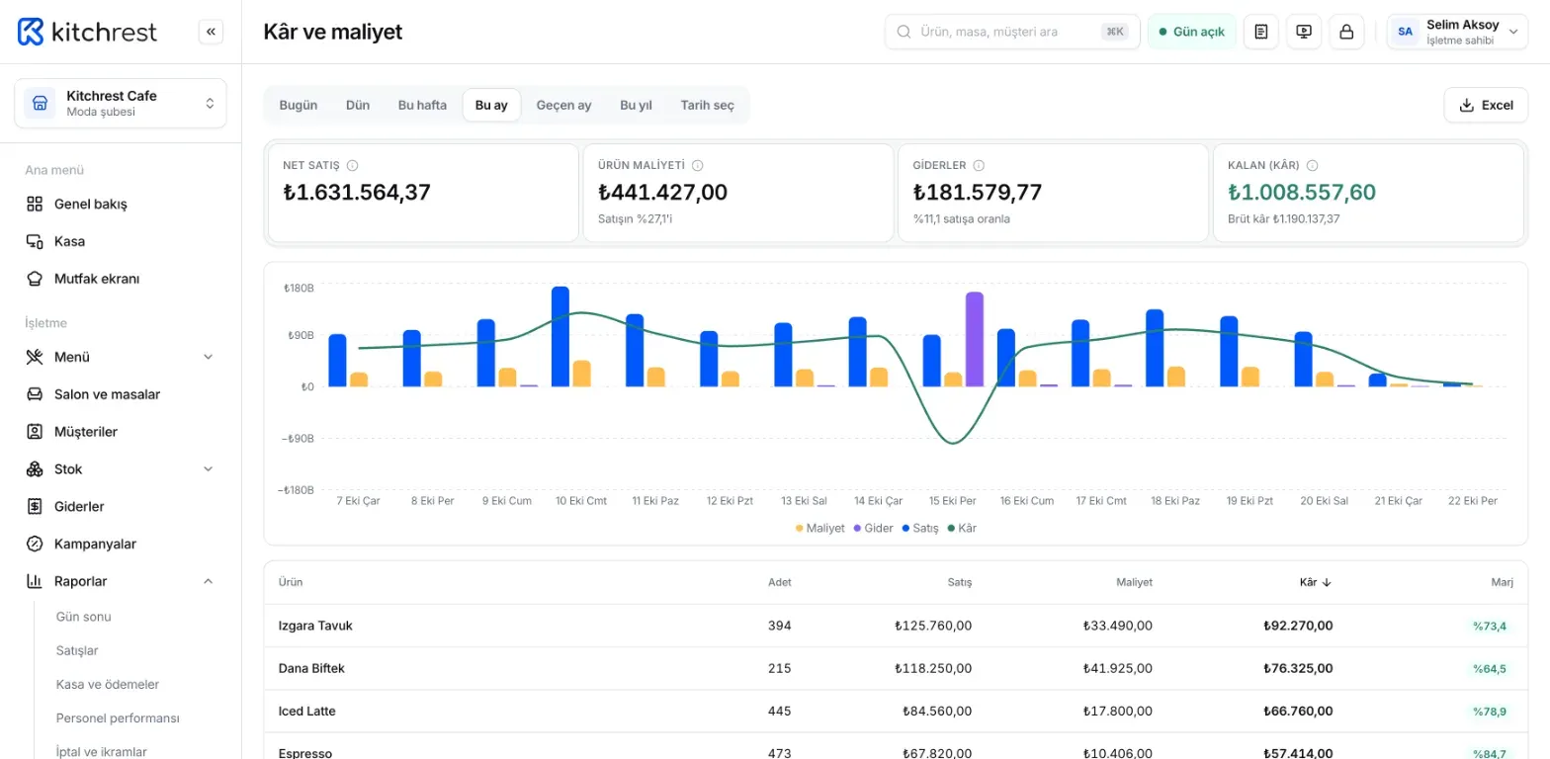Image resolution: width=1550 pixels, height=759 pixels.
Task: Toggle the Gider series in chart legend
Action: point(873,529)
